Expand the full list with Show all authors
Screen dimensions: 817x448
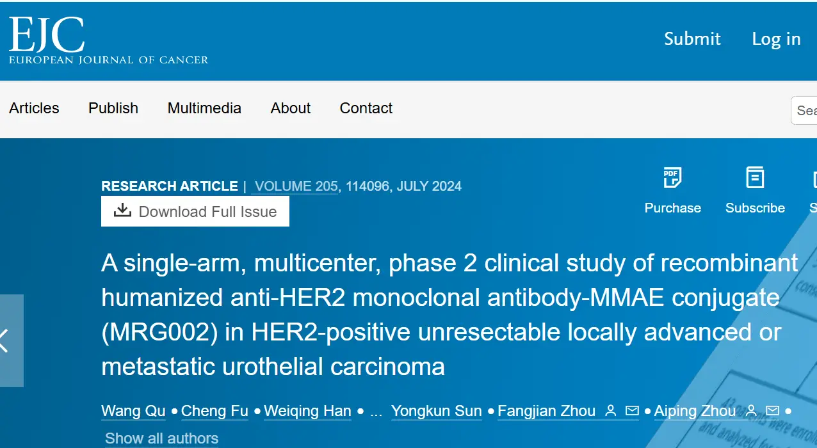coord(161,438)
